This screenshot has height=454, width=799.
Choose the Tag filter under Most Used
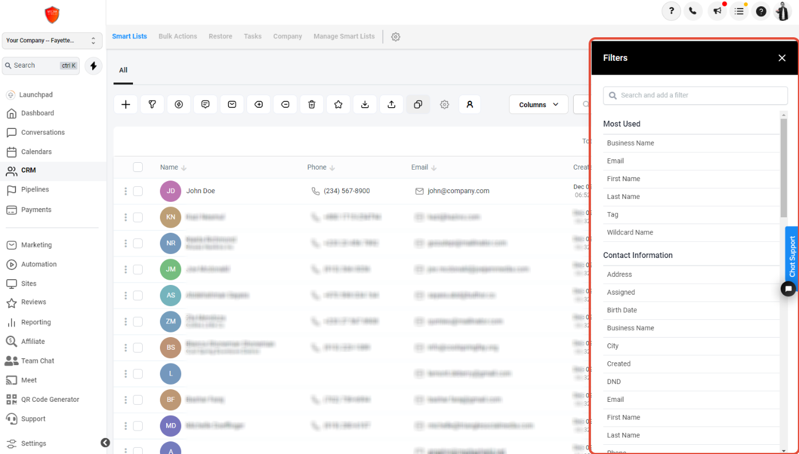pyautogui.click(x=691, y=214)
